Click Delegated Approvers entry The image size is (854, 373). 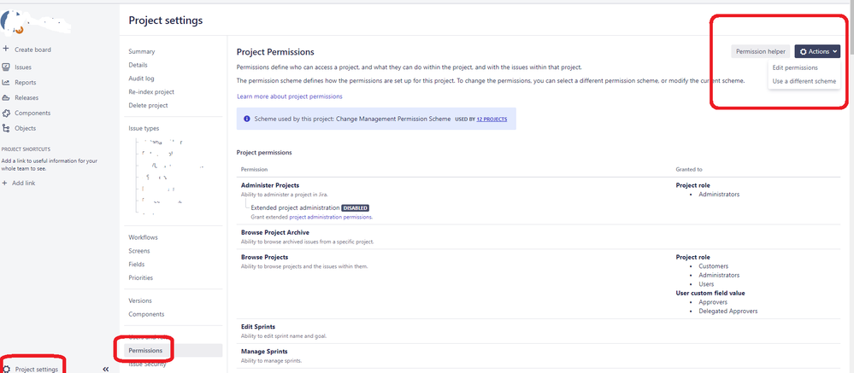click(x=728, y=311)
